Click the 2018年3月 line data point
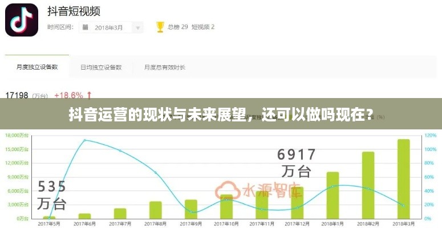The width and height of the screenshot is (442, 228). [x=404, y=206]
